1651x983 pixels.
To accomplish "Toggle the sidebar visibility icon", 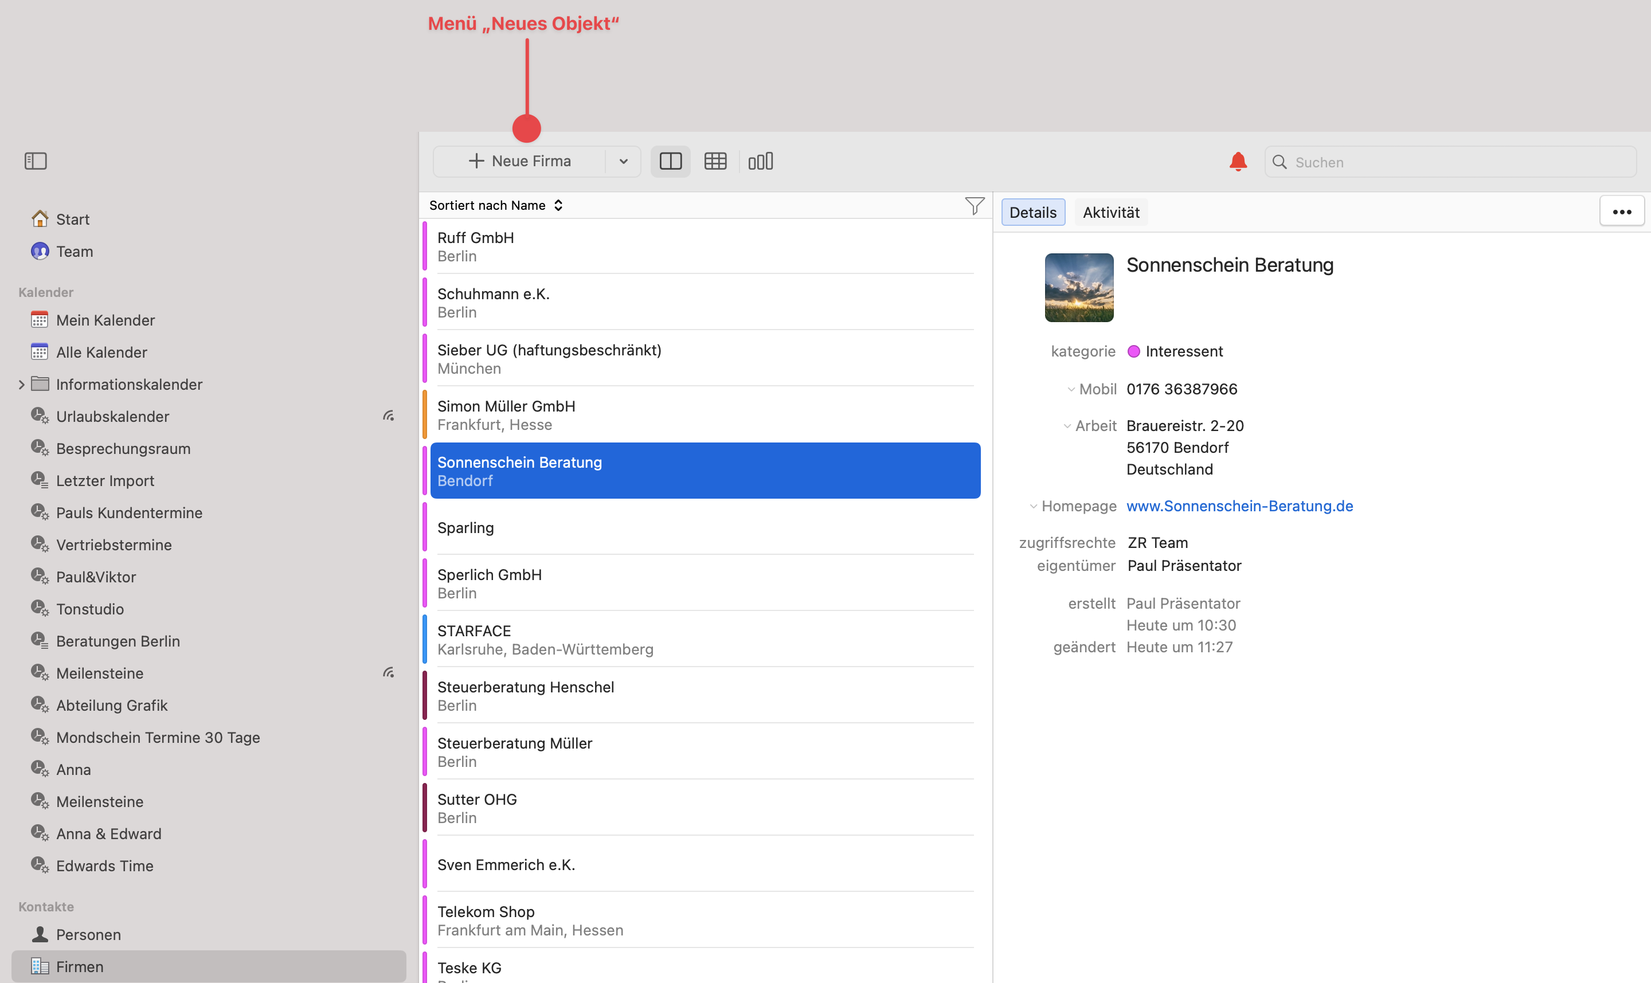I will click(36, 161).
